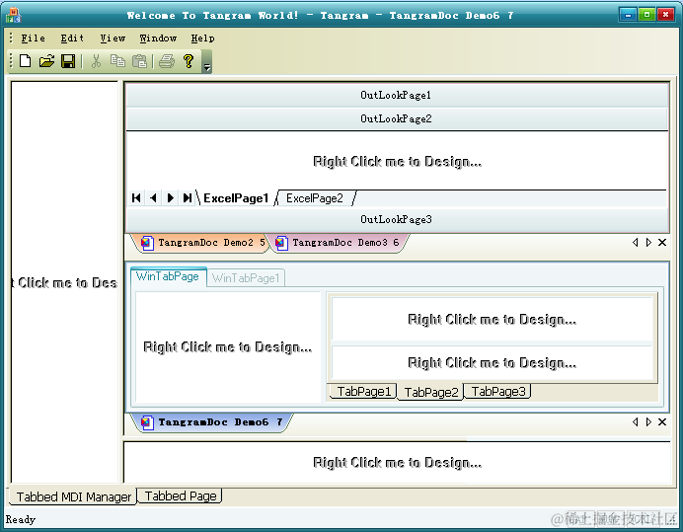Screen dimensions: 683x532
Task: Close the active tab in Demo2/Demo3 group
Action: point(662,242)
